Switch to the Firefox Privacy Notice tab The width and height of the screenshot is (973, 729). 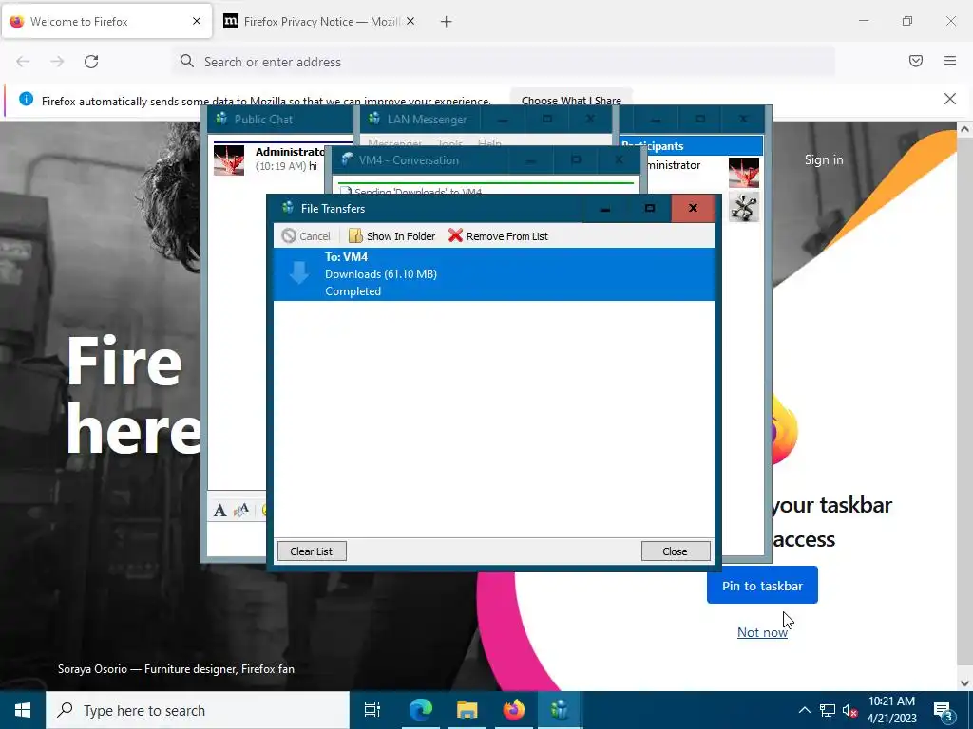pyautogui.click(x=319, y=21)
